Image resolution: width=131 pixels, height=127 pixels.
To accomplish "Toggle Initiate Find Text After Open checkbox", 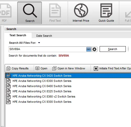I will [96, 69].
